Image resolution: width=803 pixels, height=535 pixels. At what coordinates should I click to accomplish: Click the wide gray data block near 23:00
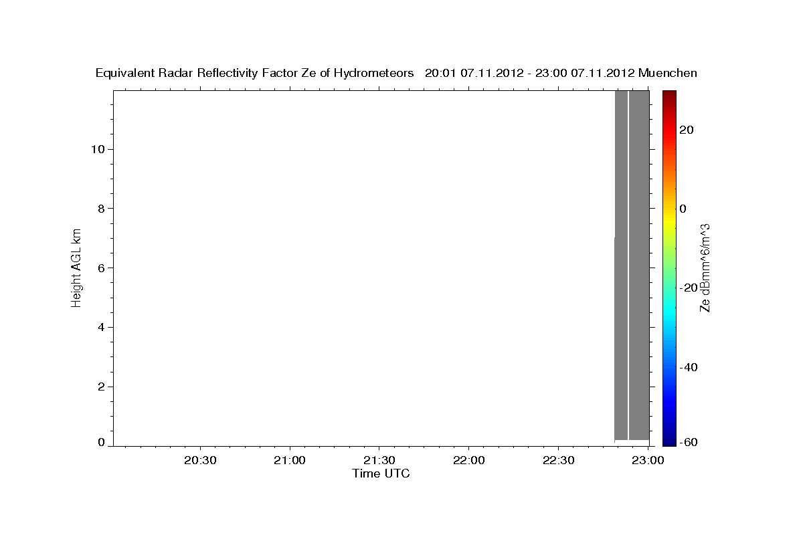coord(639,265)
